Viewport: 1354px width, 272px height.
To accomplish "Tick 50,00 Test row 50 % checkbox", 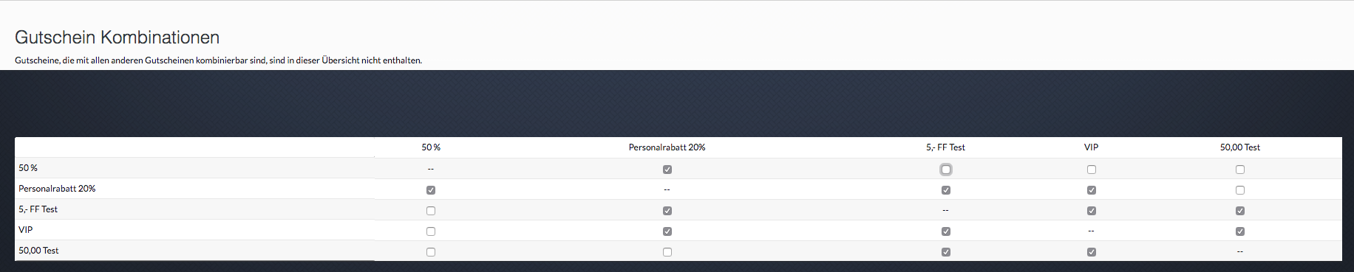I will (x=431, y=252).
